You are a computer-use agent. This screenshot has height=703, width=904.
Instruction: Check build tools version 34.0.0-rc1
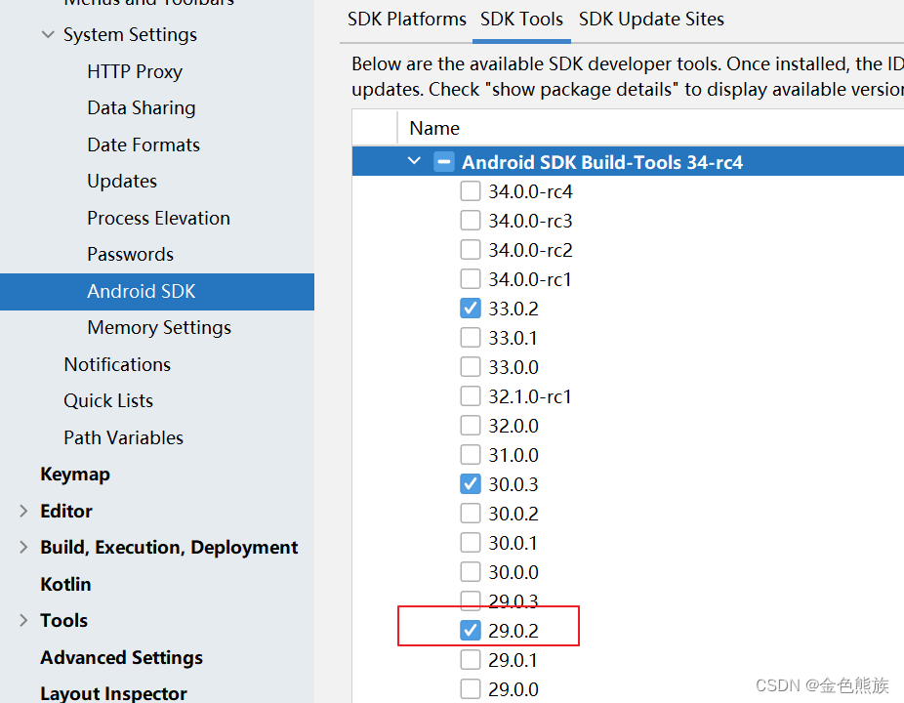coord(471,279)
